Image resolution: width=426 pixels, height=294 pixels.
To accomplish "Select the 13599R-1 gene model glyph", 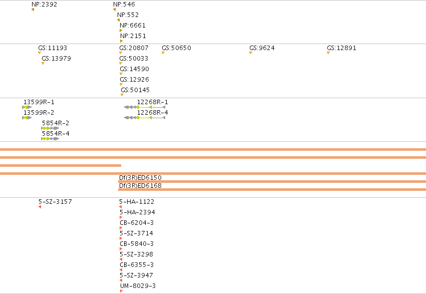I will [27, 107].
